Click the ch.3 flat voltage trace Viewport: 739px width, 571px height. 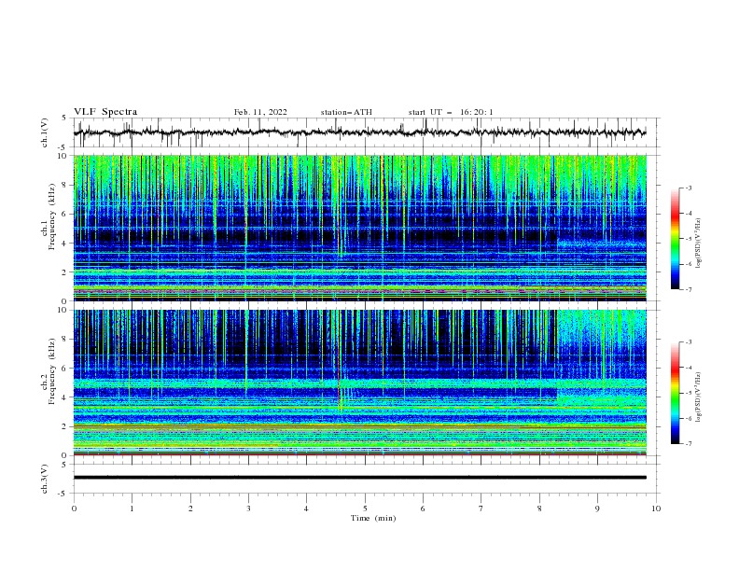(x=359, y=478)
